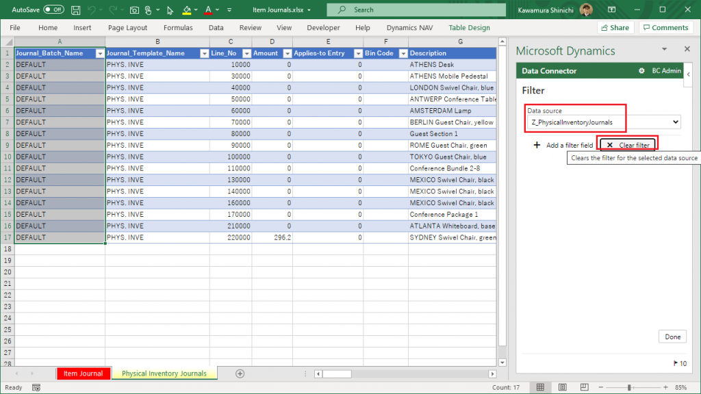Click the Clear filter button
This screenshot has height=394, width=701.
tap(628, 145)
